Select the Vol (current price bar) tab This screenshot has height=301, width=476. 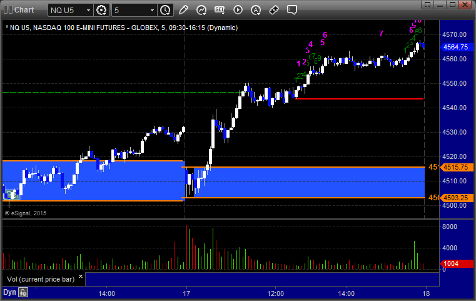click(x=41, y=279)
